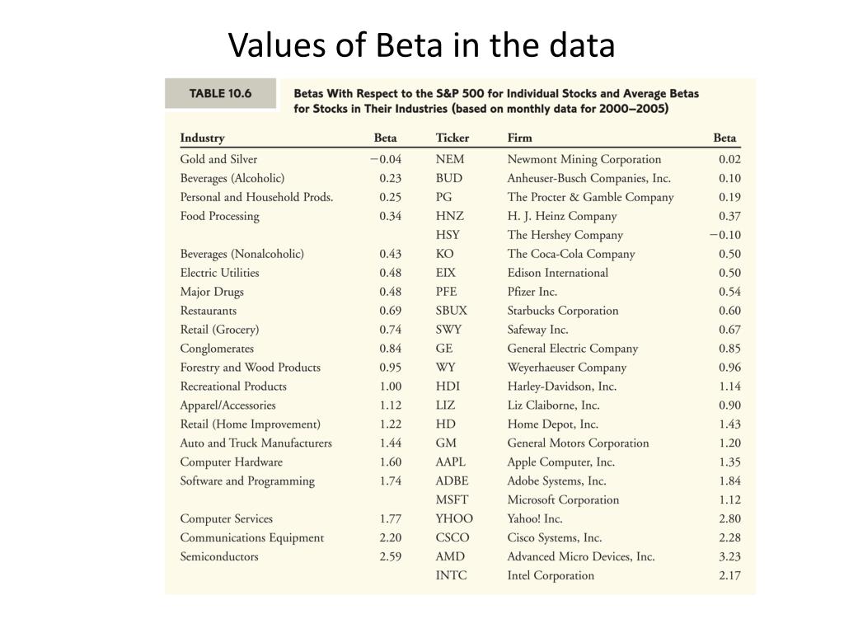Click General Electric Company firm name
The image size is (844, 633).
coord(572,349)
